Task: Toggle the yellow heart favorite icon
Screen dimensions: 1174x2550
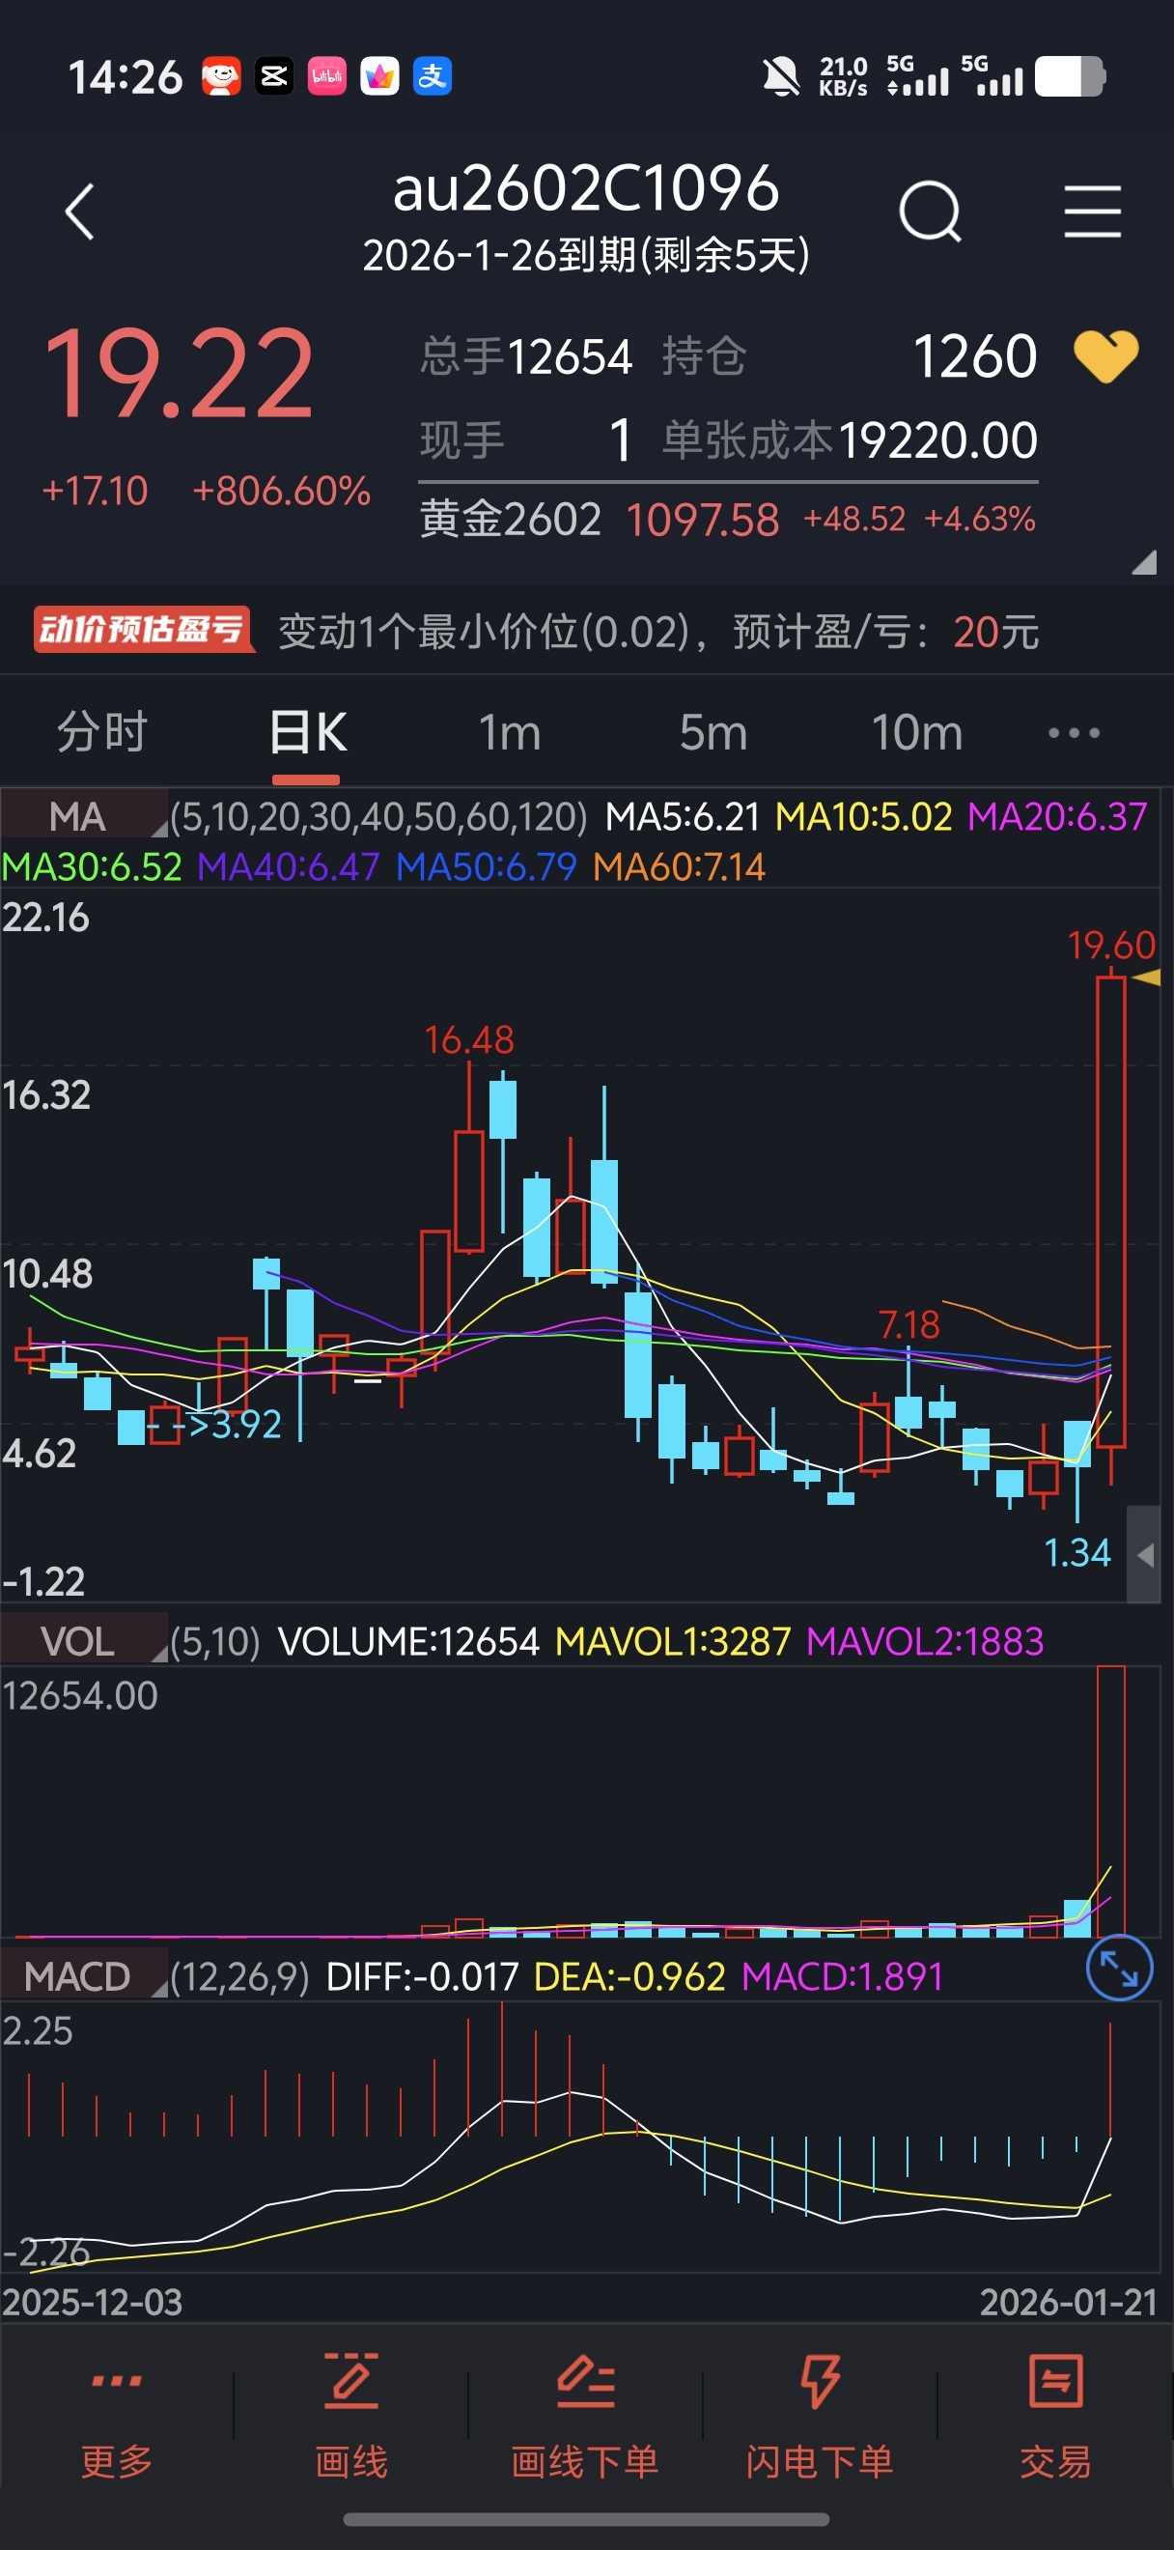Action: 1105,356
